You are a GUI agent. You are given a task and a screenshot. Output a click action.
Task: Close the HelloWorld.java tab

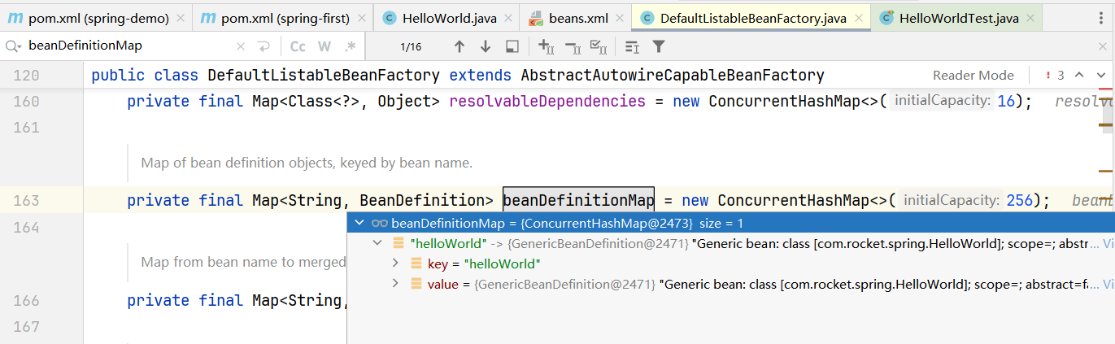(x=508, y=18)
